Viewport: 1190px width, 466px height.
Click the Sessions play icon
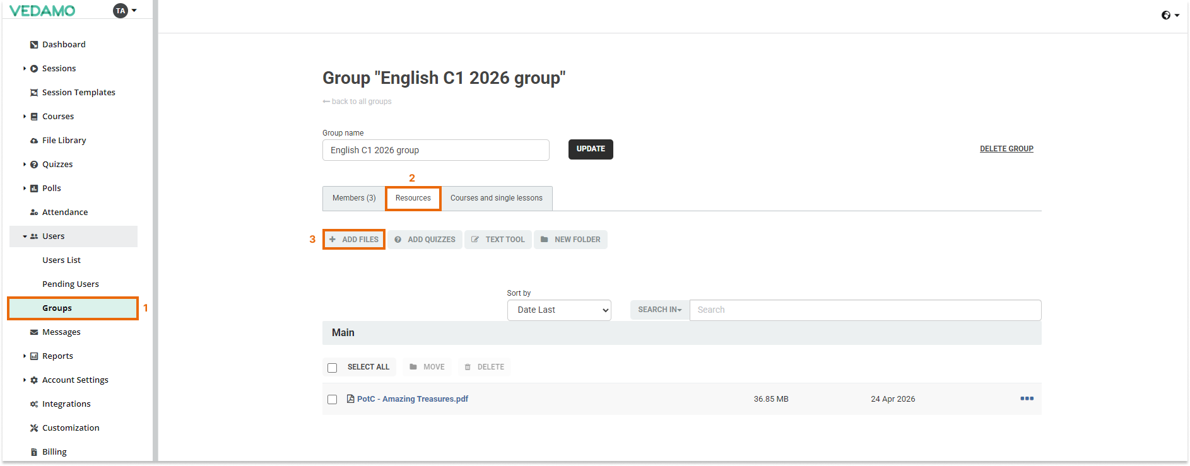click(x=34, y=69)
